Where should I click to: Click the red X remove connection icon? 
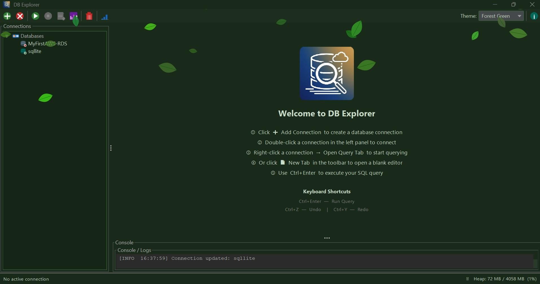click(x=20, y=16)
